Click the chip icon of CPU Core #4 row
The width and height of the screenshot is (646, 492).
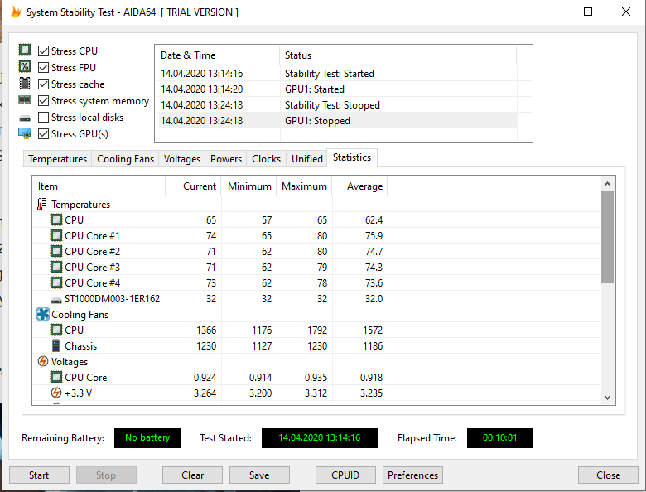click(x=56, y=282)
